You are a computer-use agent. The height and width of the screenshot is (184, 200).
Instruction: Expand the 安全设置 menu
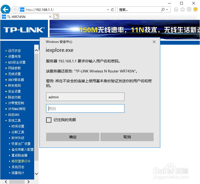coord(14,91)
